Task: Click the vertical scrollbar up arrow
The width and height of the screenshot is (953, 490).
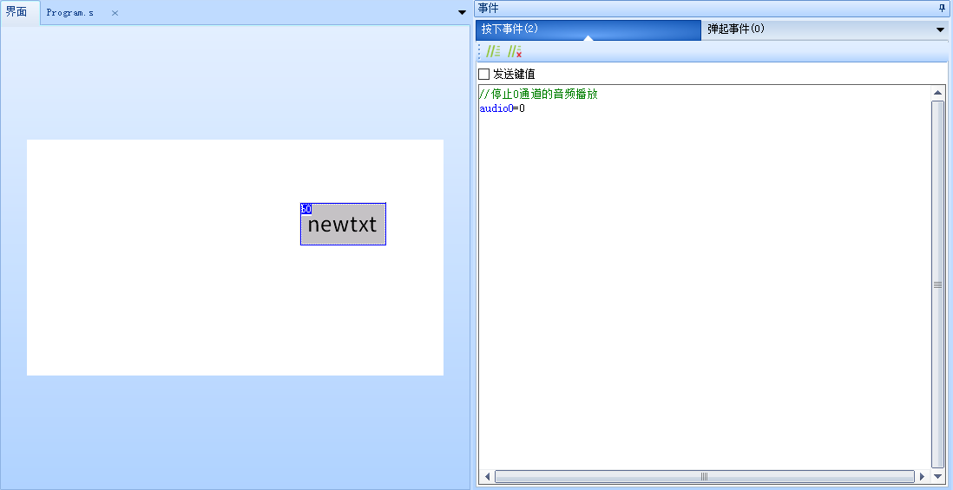Action: (x=937, y=93)
